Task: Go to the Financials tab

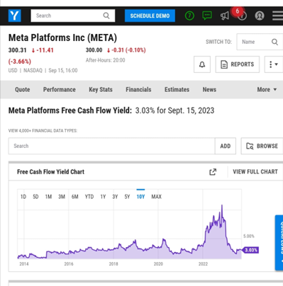Action: (x=138, y=89)
